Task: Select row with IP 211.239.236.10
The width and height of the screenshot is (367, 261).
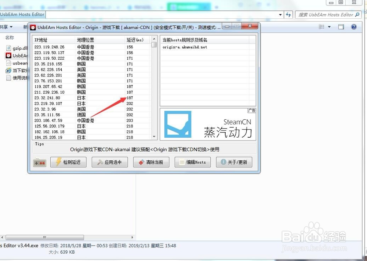Action: [x=91, y=92]
